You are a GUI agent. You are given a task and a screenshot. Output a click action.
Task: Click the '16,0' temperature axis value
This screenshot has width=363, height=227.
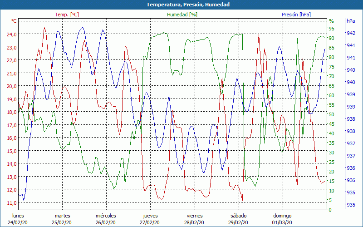[12, 138]
